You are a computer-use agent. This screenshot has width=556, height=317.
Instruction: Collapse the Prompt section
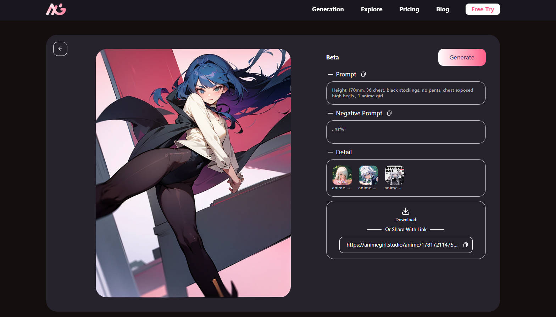coord(330,74)
